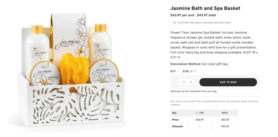Select the quantity number field
This screenshot has height=137, width=278.
(x=184, y=82)
